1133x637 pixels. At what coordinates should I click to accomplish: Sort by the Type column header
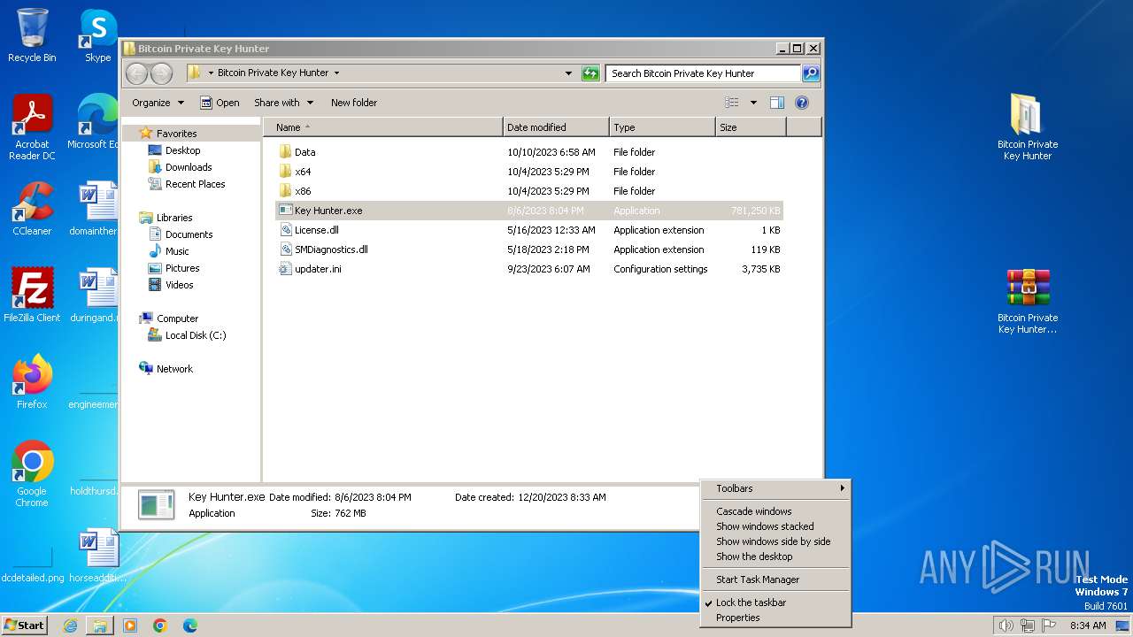pos(662,127)
